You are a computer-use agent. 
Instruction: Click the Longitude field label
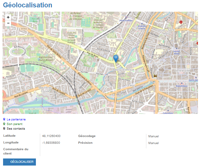[x=11, y=143]
